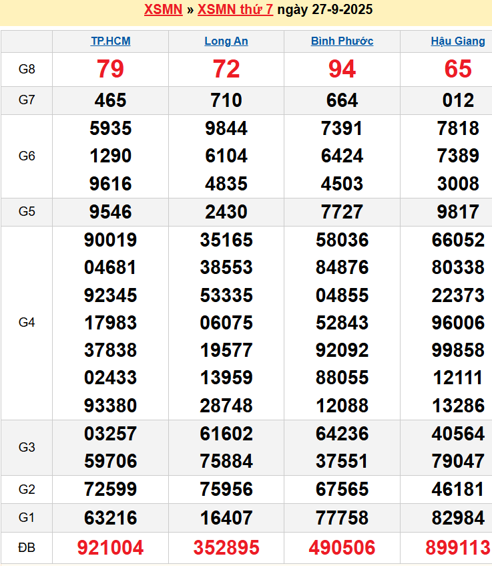Click the G1 result 63216
Viewport: 492px width, 566px height.
point(111,518)
